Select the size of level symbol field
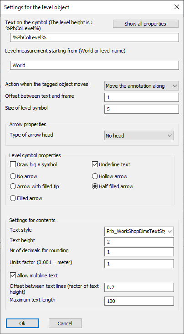The image size is (184, 334). 142,109
